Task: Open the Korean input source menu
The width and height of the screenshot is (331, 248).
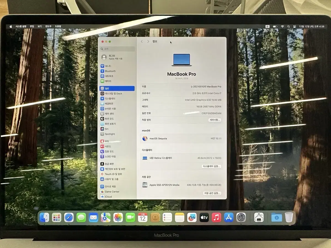Action: 267,26
